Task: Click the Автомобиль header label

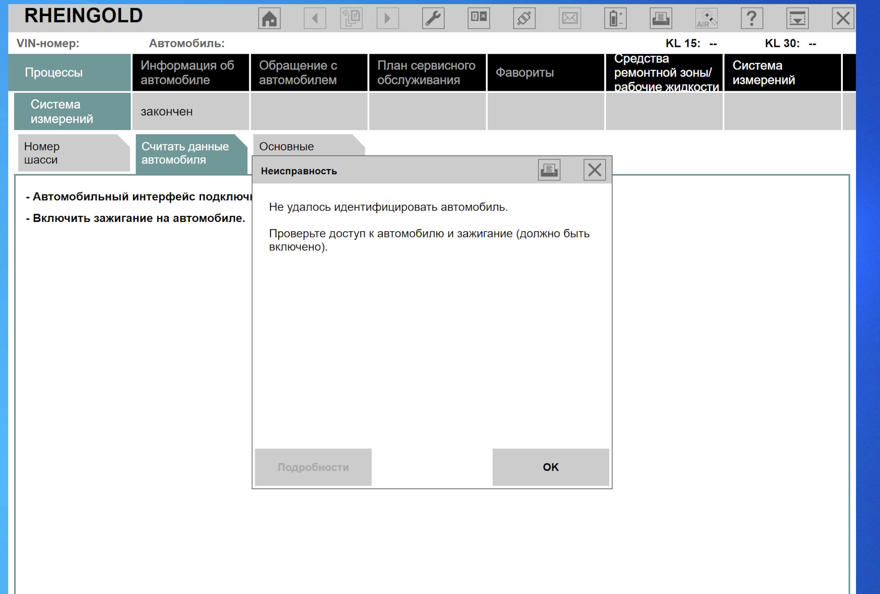Action: (187, 44)
